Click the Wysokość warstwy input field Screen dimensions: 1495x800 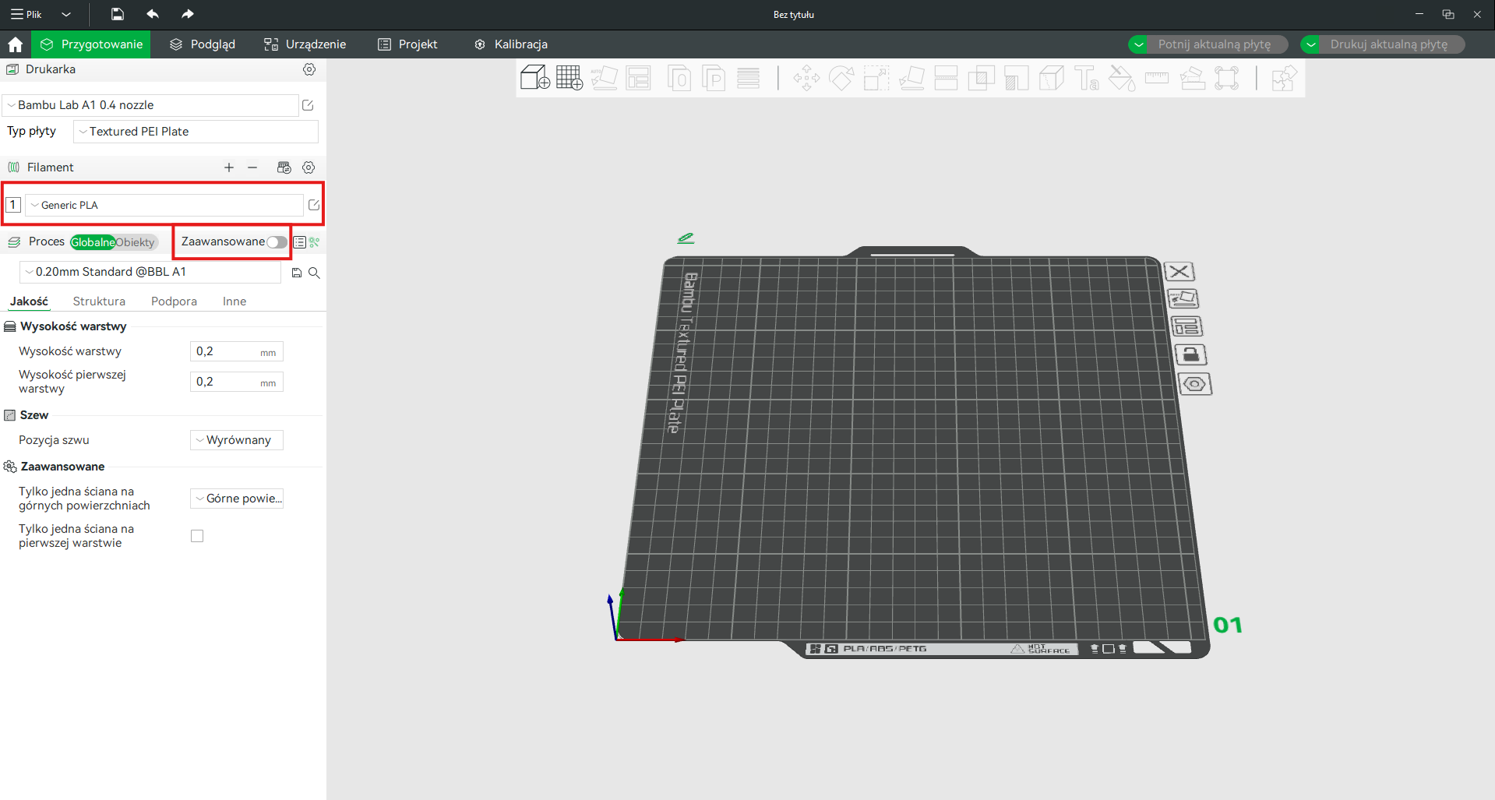[x=226, y=351]
